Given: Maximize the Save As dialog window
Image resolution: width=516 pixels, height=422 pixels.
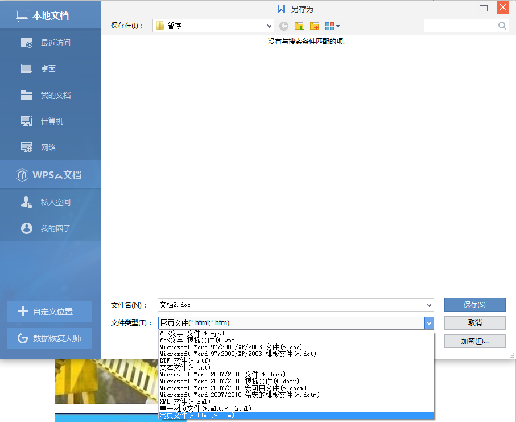Looking at the screenshot, I should (484, 8).
